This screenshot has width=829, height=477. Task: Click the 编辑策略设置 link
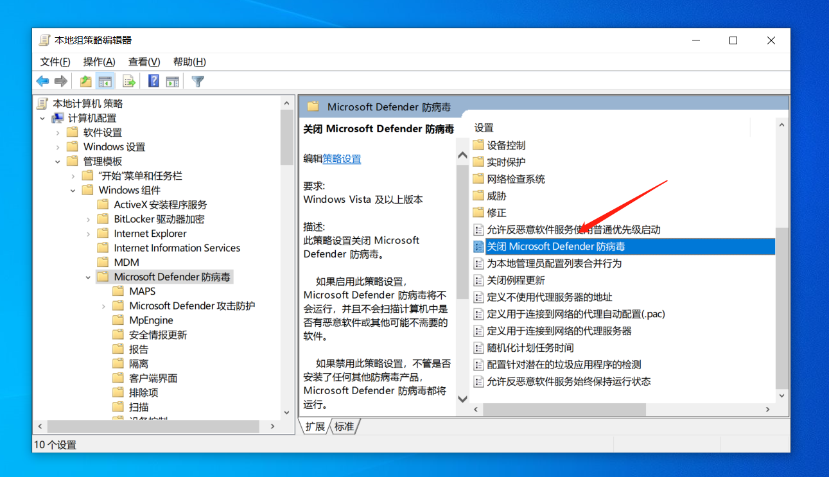tap(341, 159)
